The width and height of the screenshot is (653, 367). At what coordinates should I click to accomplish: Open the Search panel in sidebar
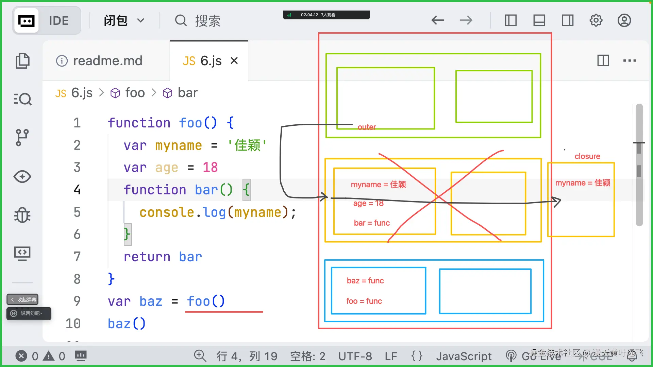click(x=22, y=99)
